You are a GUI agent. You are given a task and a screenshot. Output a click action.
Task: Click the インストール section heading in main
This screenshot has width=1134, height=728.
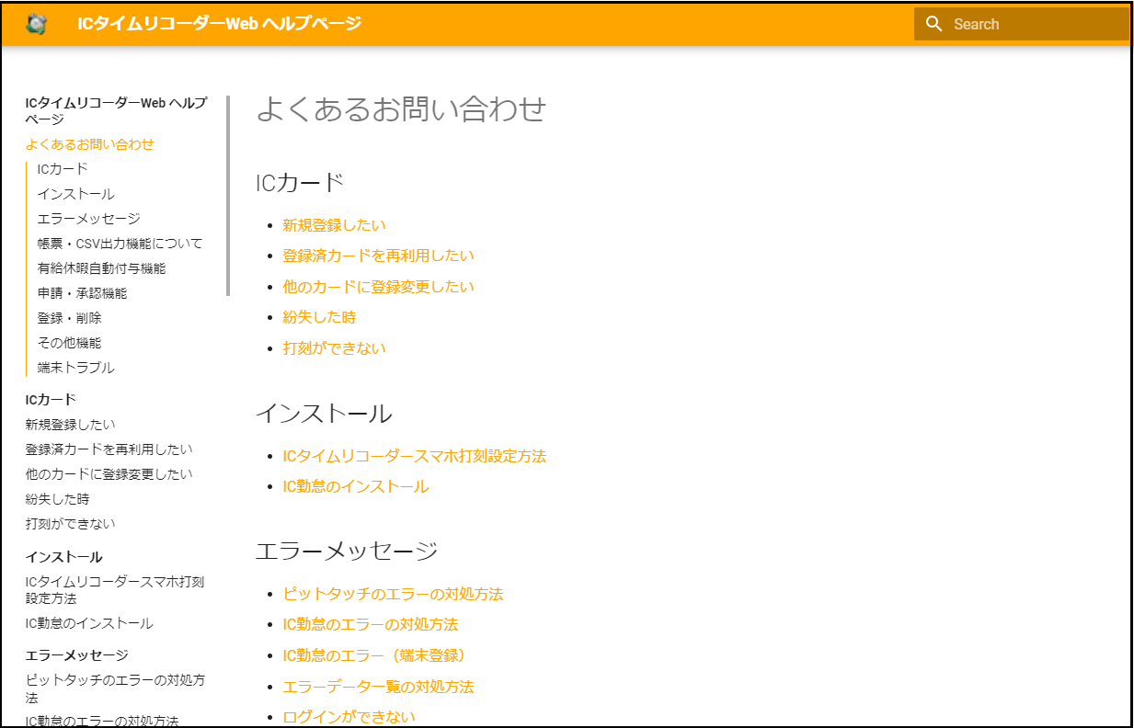[324, 414]
